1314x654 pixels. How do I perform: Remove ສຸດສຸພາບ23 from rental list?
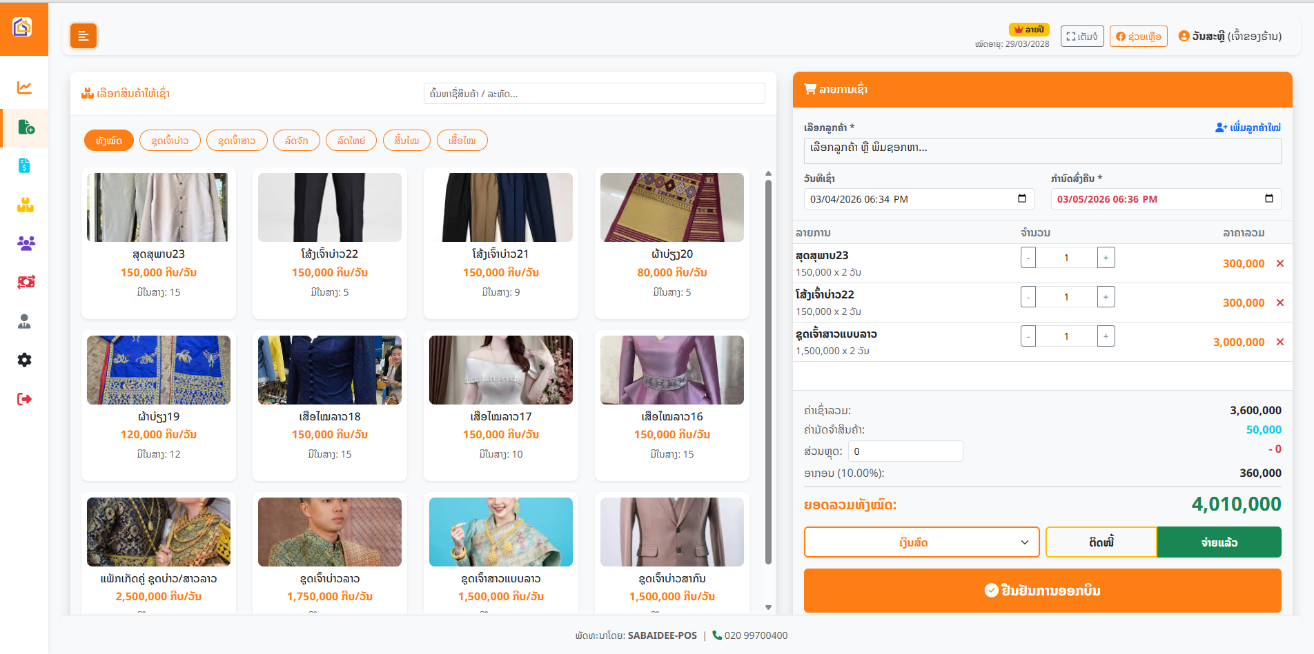(1280, 263)
